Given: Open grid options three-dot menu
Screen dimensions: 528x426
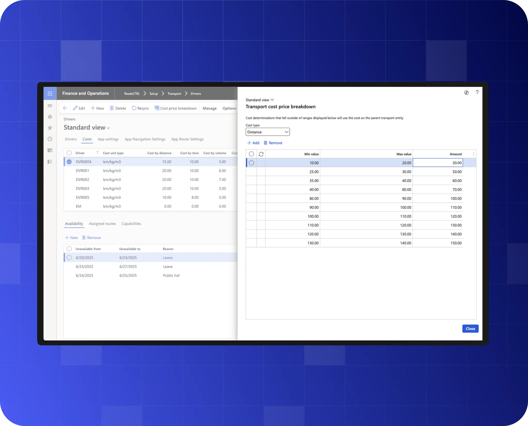Looking at the screenshot, I should 473,154.
